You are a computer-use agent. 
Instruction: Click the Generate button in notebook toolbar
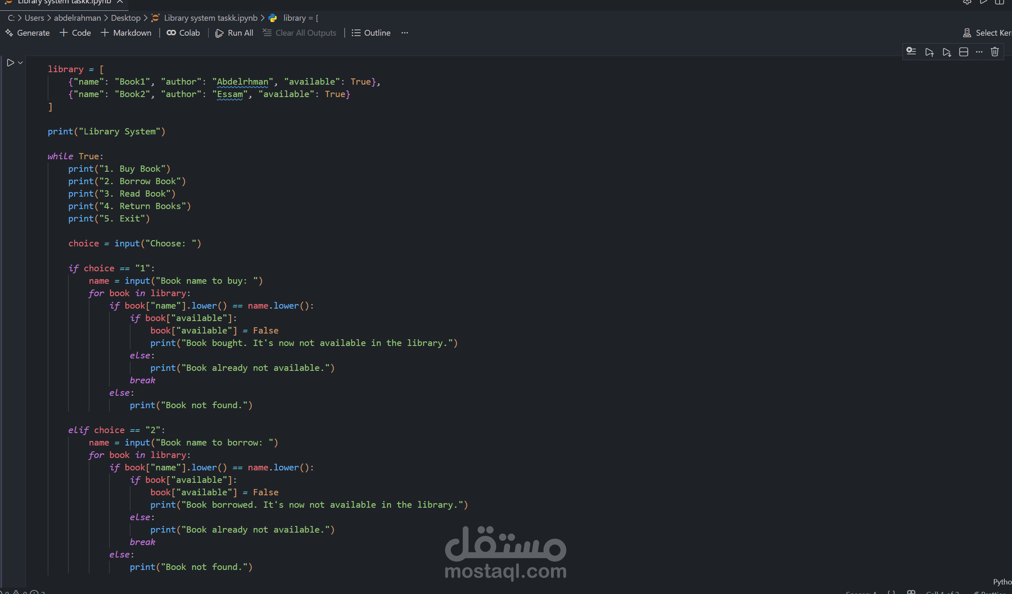click(x=27, y=33)
